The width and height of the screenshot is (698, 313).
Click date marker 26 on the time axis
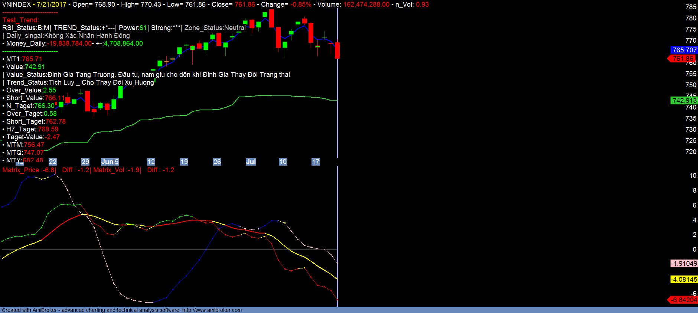coord(217,162)
